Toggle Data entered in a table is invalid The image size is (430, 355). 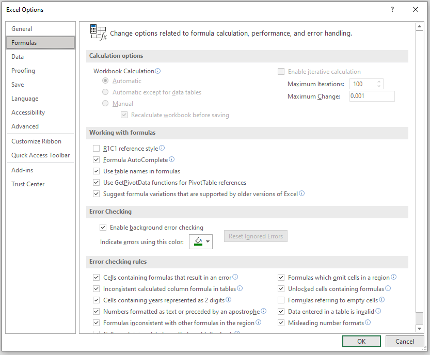tap(281, 312)
